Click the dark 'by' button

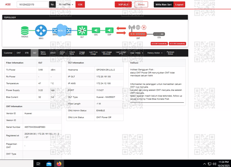(x=52, y=5)
